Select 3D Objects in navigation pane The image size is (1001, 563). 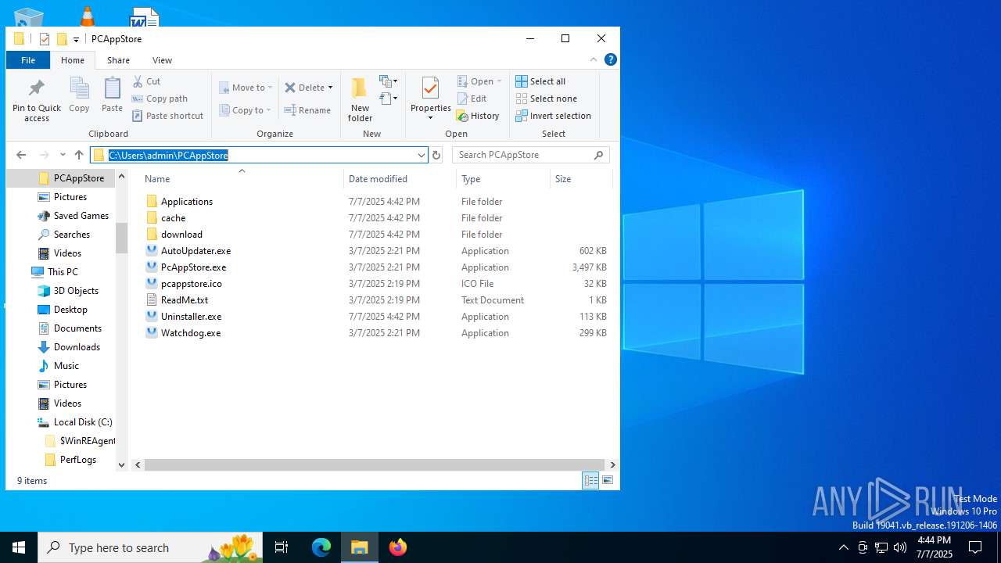click(76, 291)
